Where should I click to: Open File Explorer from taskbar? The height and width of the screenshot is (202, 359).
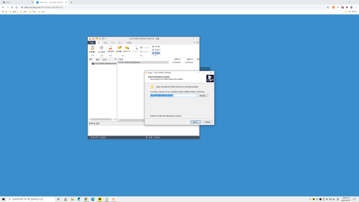72,199
